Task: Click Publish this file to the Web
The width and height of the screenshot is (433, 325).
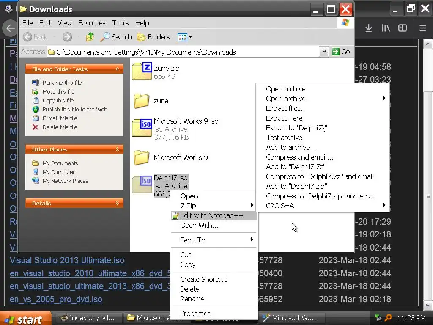Action: (x=75, y=109)
